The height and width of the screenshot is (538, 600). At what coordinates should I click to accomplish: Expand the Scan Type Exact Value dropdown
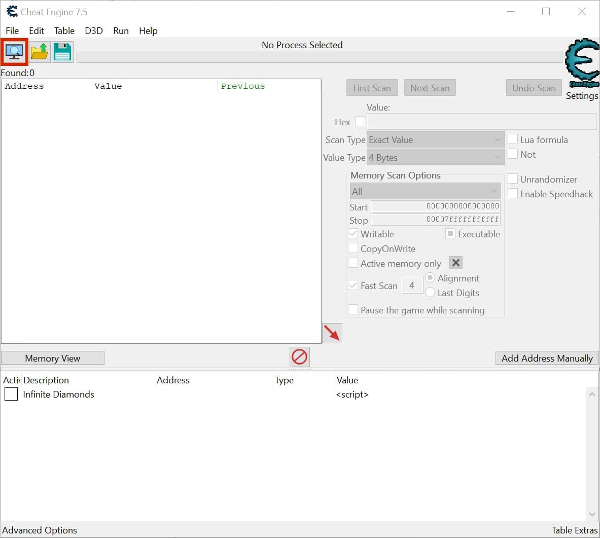(x=435, y=139)
